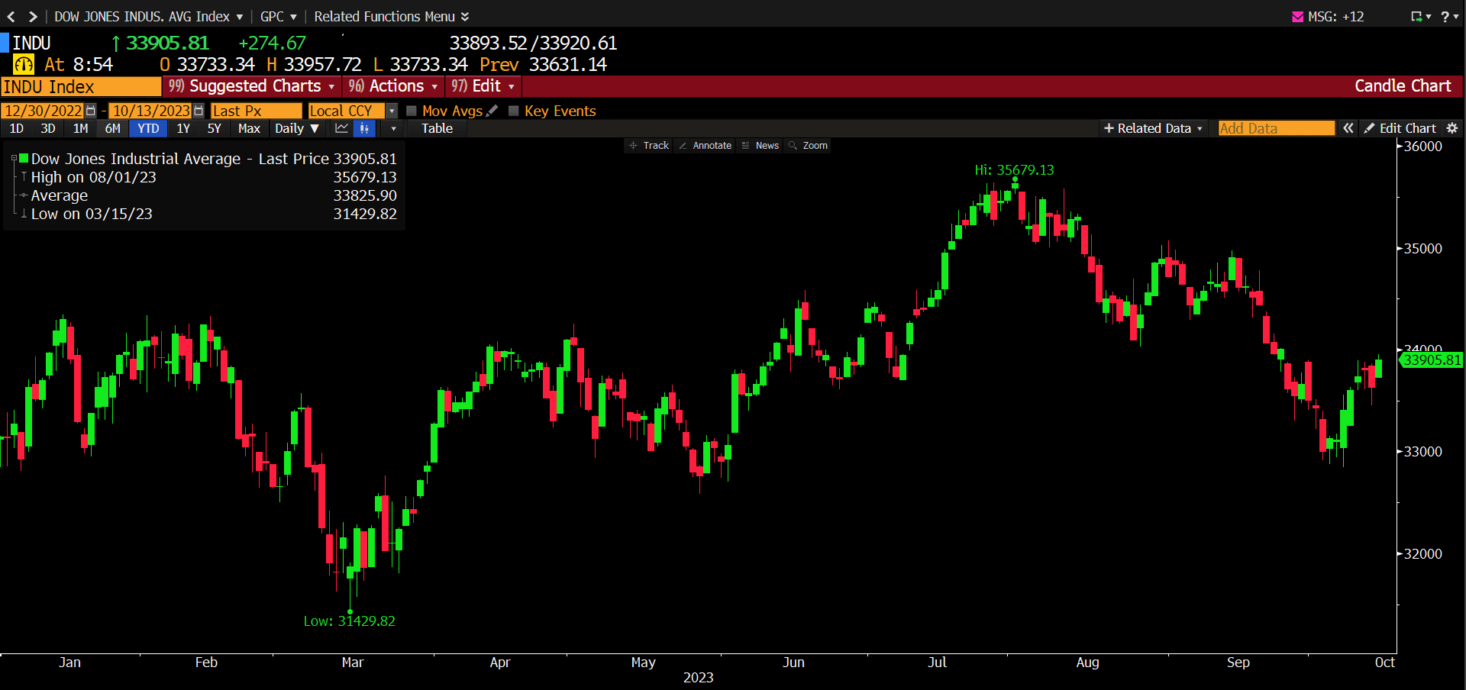Open the pink MSG envelope icon
The image size is (1466, 690).
tap(1297, 17)
